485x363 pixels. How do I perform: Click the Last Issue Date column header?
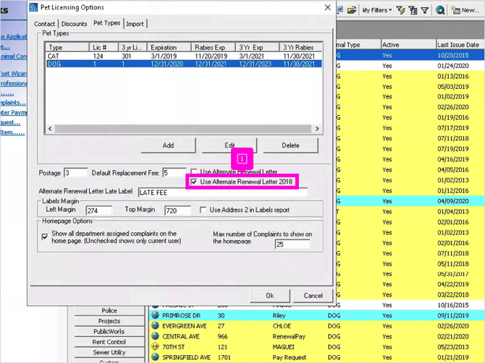[x=460, y=45]
